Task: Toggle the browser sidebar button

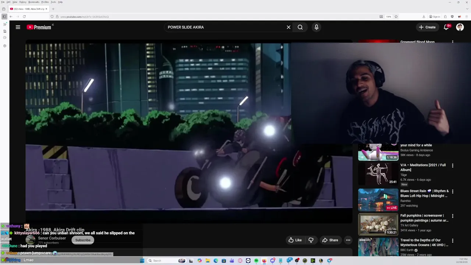Action: [x=4, y=17]
